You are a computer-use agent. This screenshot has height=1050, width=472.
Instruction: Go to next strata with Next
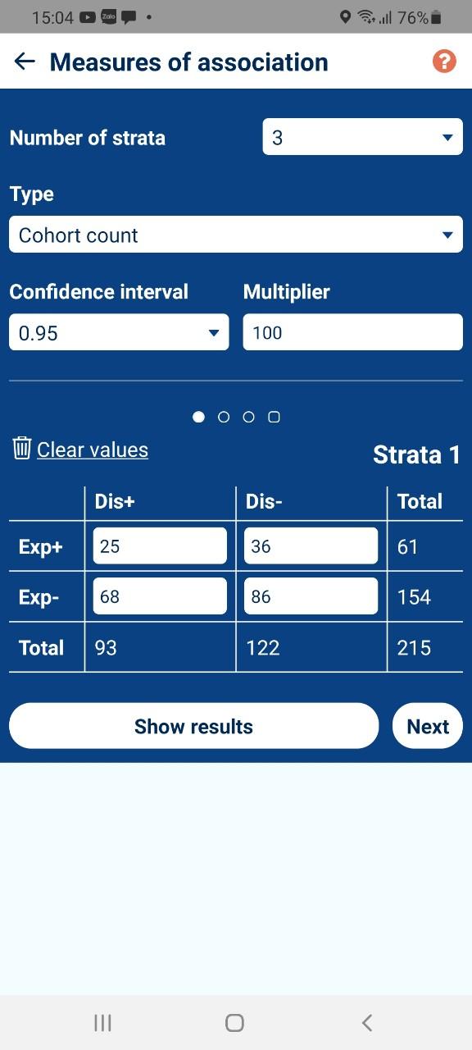(x=428, y=726)
